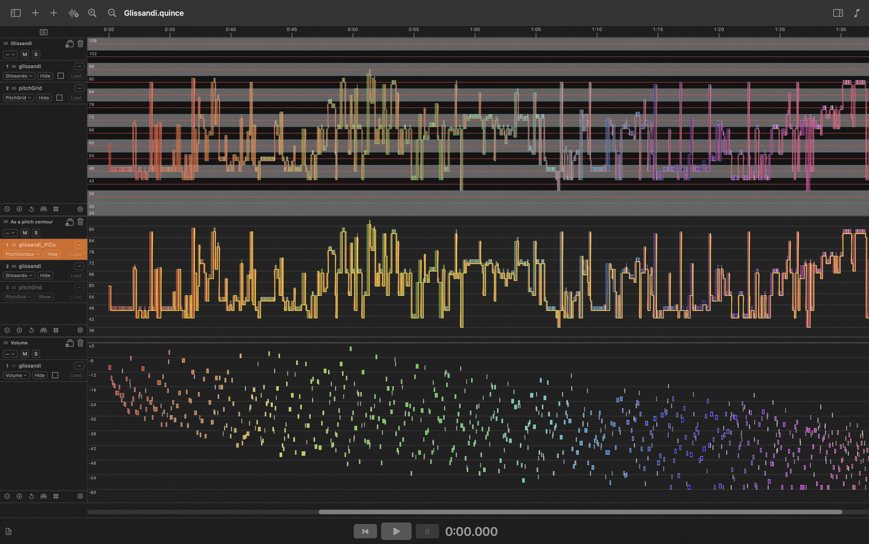
Task: Mute the Glissandi group
Action: tap(25, 55)
